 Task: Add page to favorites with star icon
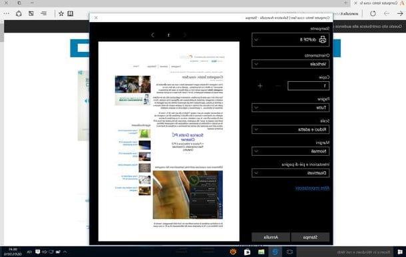pos(61,13)
